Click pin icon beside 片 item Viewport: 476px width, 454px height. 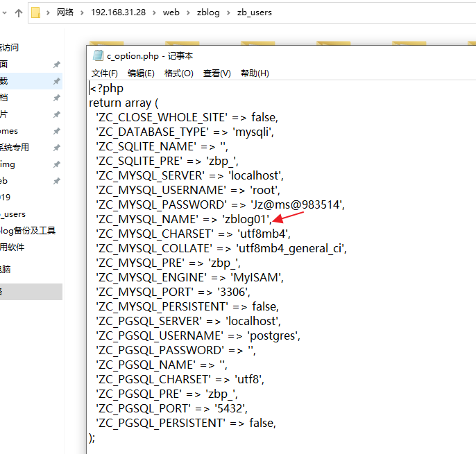(57, 114)
